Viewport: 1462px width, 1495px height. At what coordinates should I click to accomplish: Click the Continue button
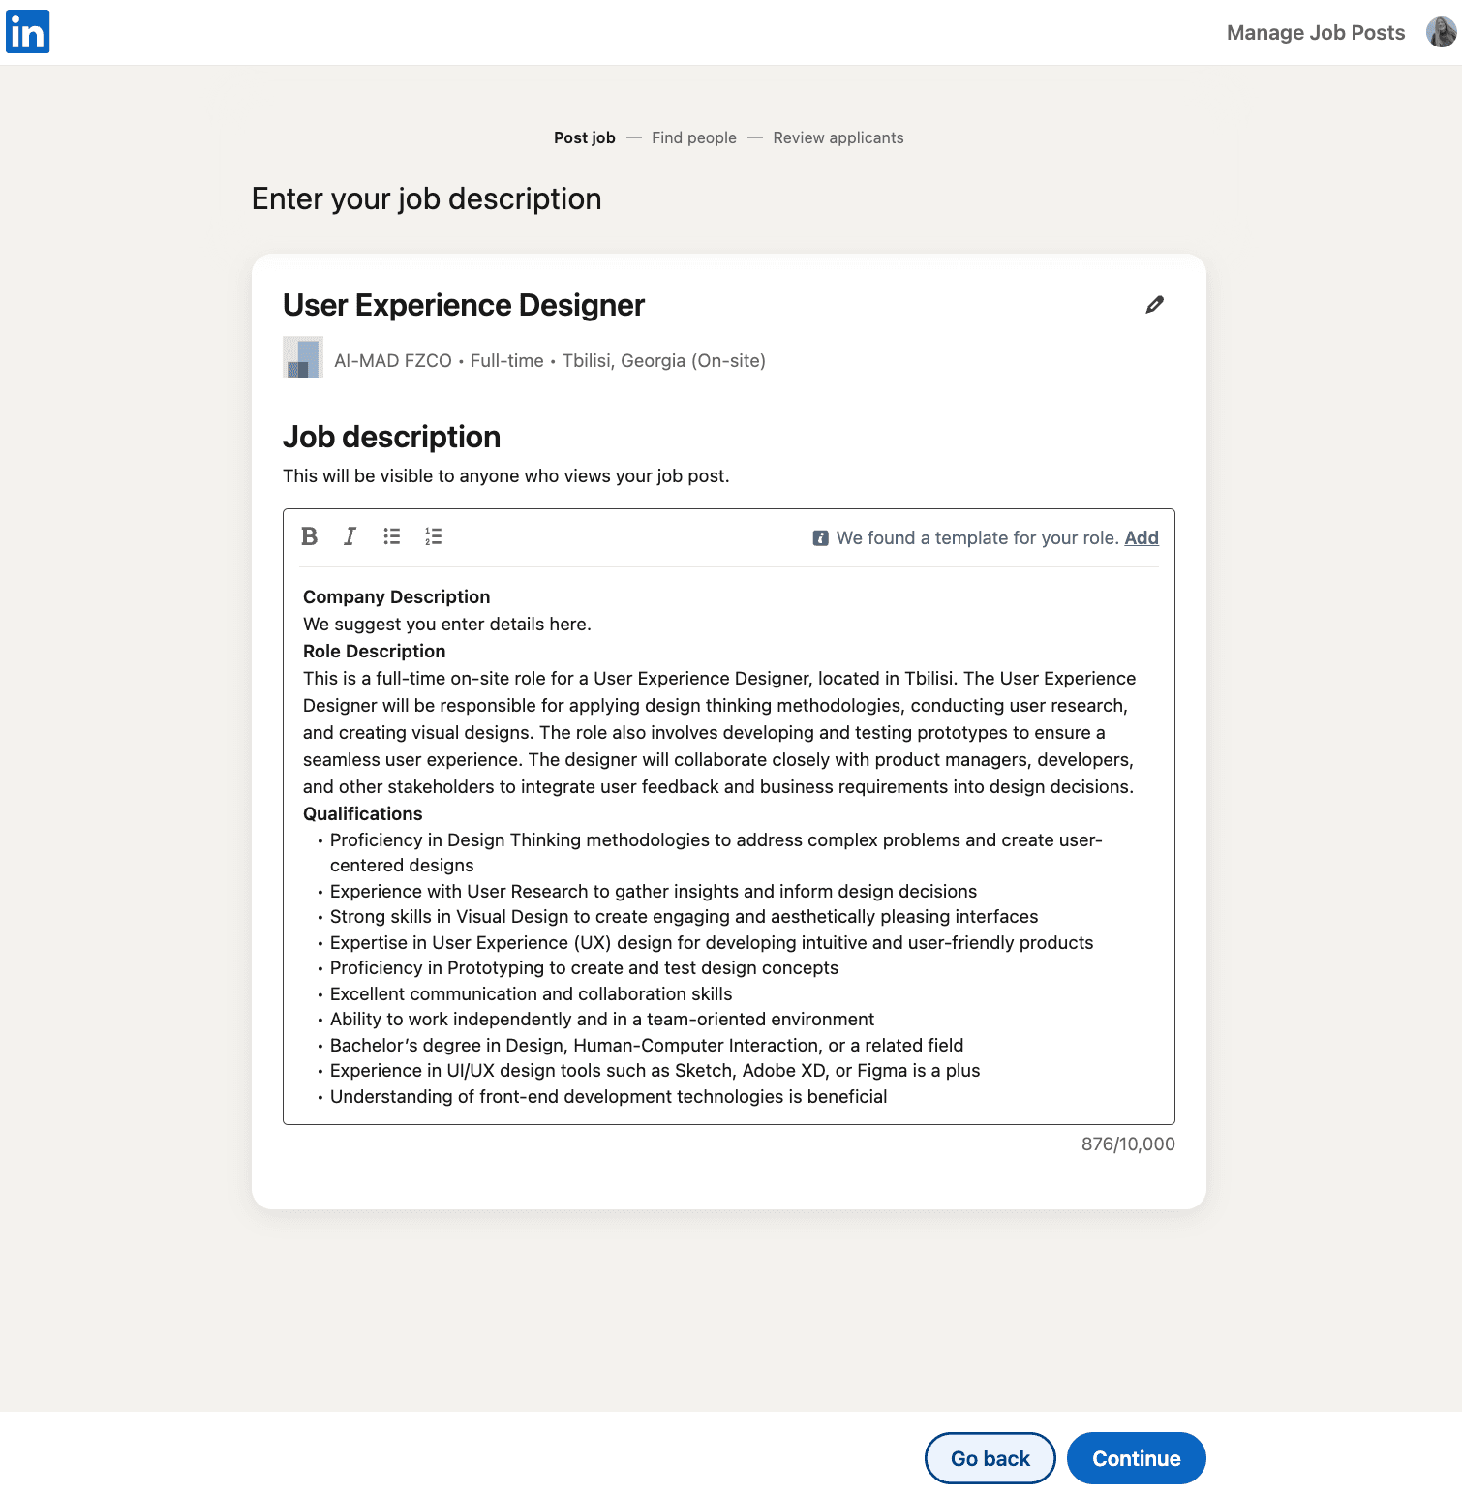(x=1136, y=1457)
